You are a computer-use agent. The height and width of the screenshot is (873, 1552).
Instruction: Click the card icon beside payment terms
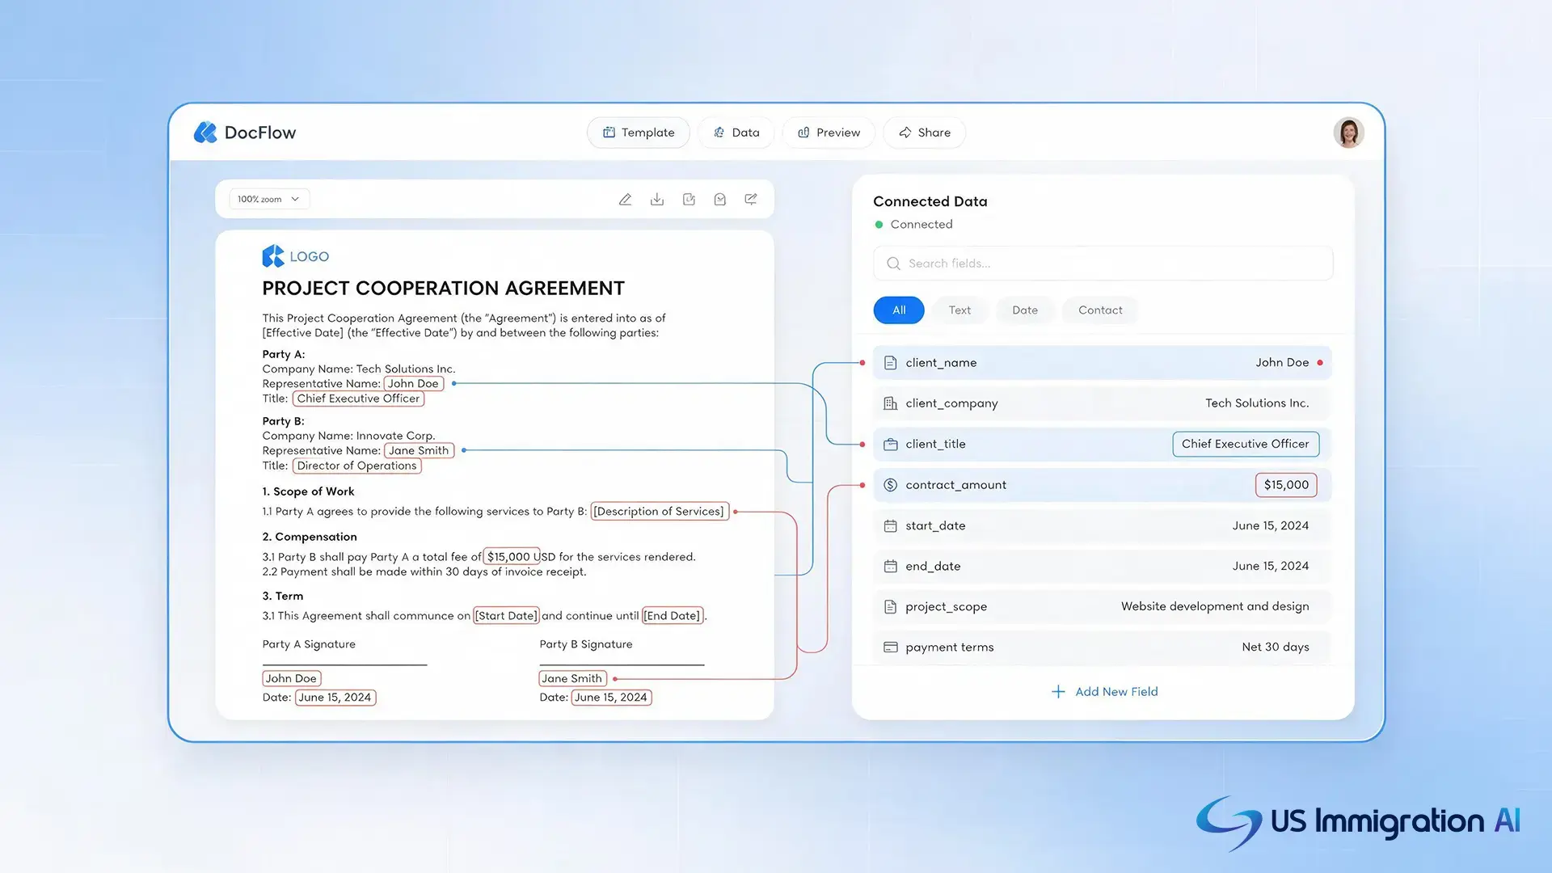pyautogui.click(x=890, y=647)
